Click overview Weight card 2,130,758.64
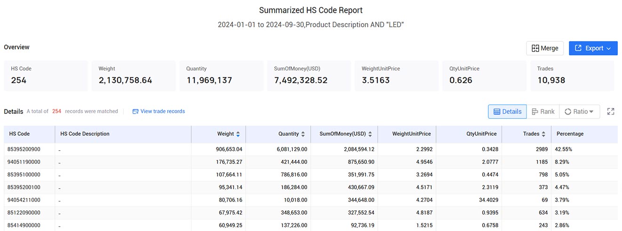 (x=134, y=76)
